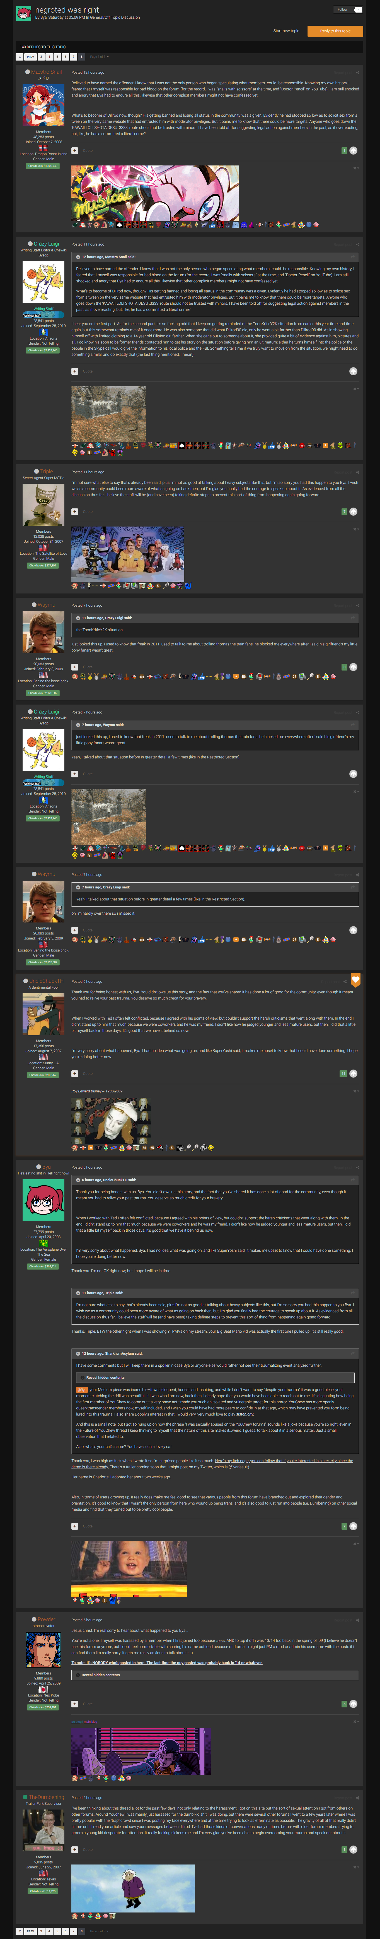
Task: Click reaction circle on Crazy Luigi's first post
Action: [x=353, y=371]
